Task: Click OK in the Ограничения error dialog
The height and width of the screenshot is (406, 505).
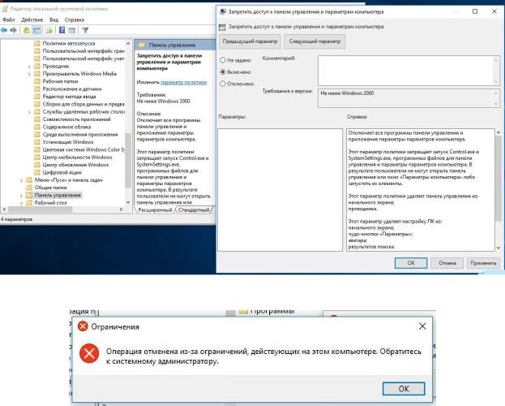Action: tap(404, 389)
